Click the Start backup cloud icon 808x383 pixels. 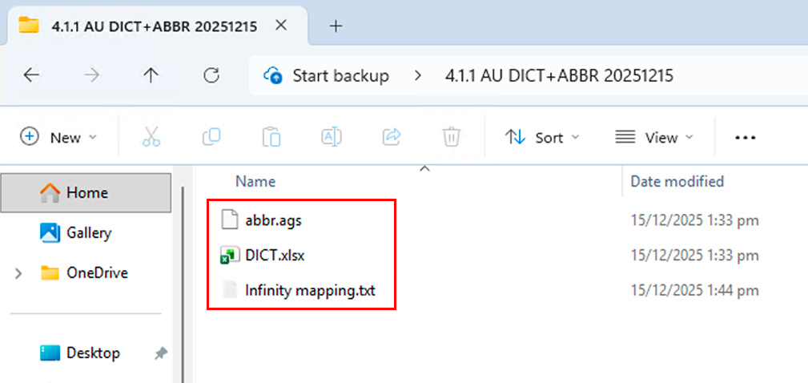272,76
